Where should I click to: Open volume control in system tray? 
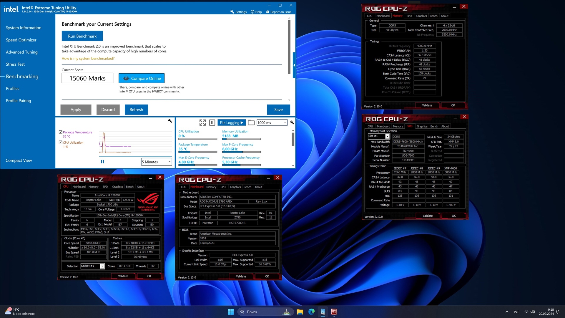pyautogui.click(x=533, y=312)
